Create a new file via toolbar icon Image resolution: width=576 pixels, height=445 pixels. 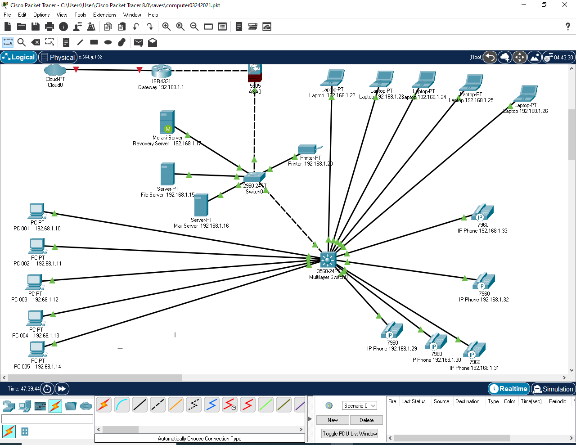click(8, 27)
